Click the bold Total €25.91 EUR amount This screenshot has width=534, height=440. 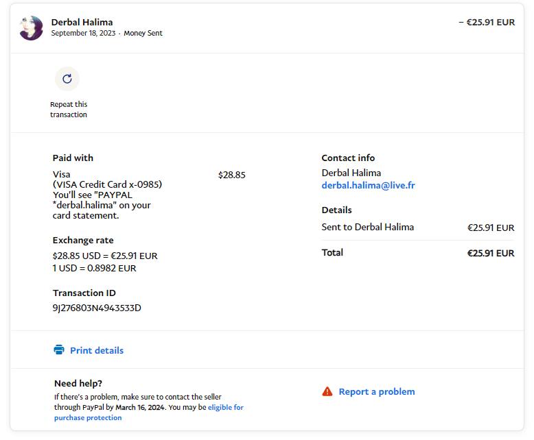coord(491,253)
